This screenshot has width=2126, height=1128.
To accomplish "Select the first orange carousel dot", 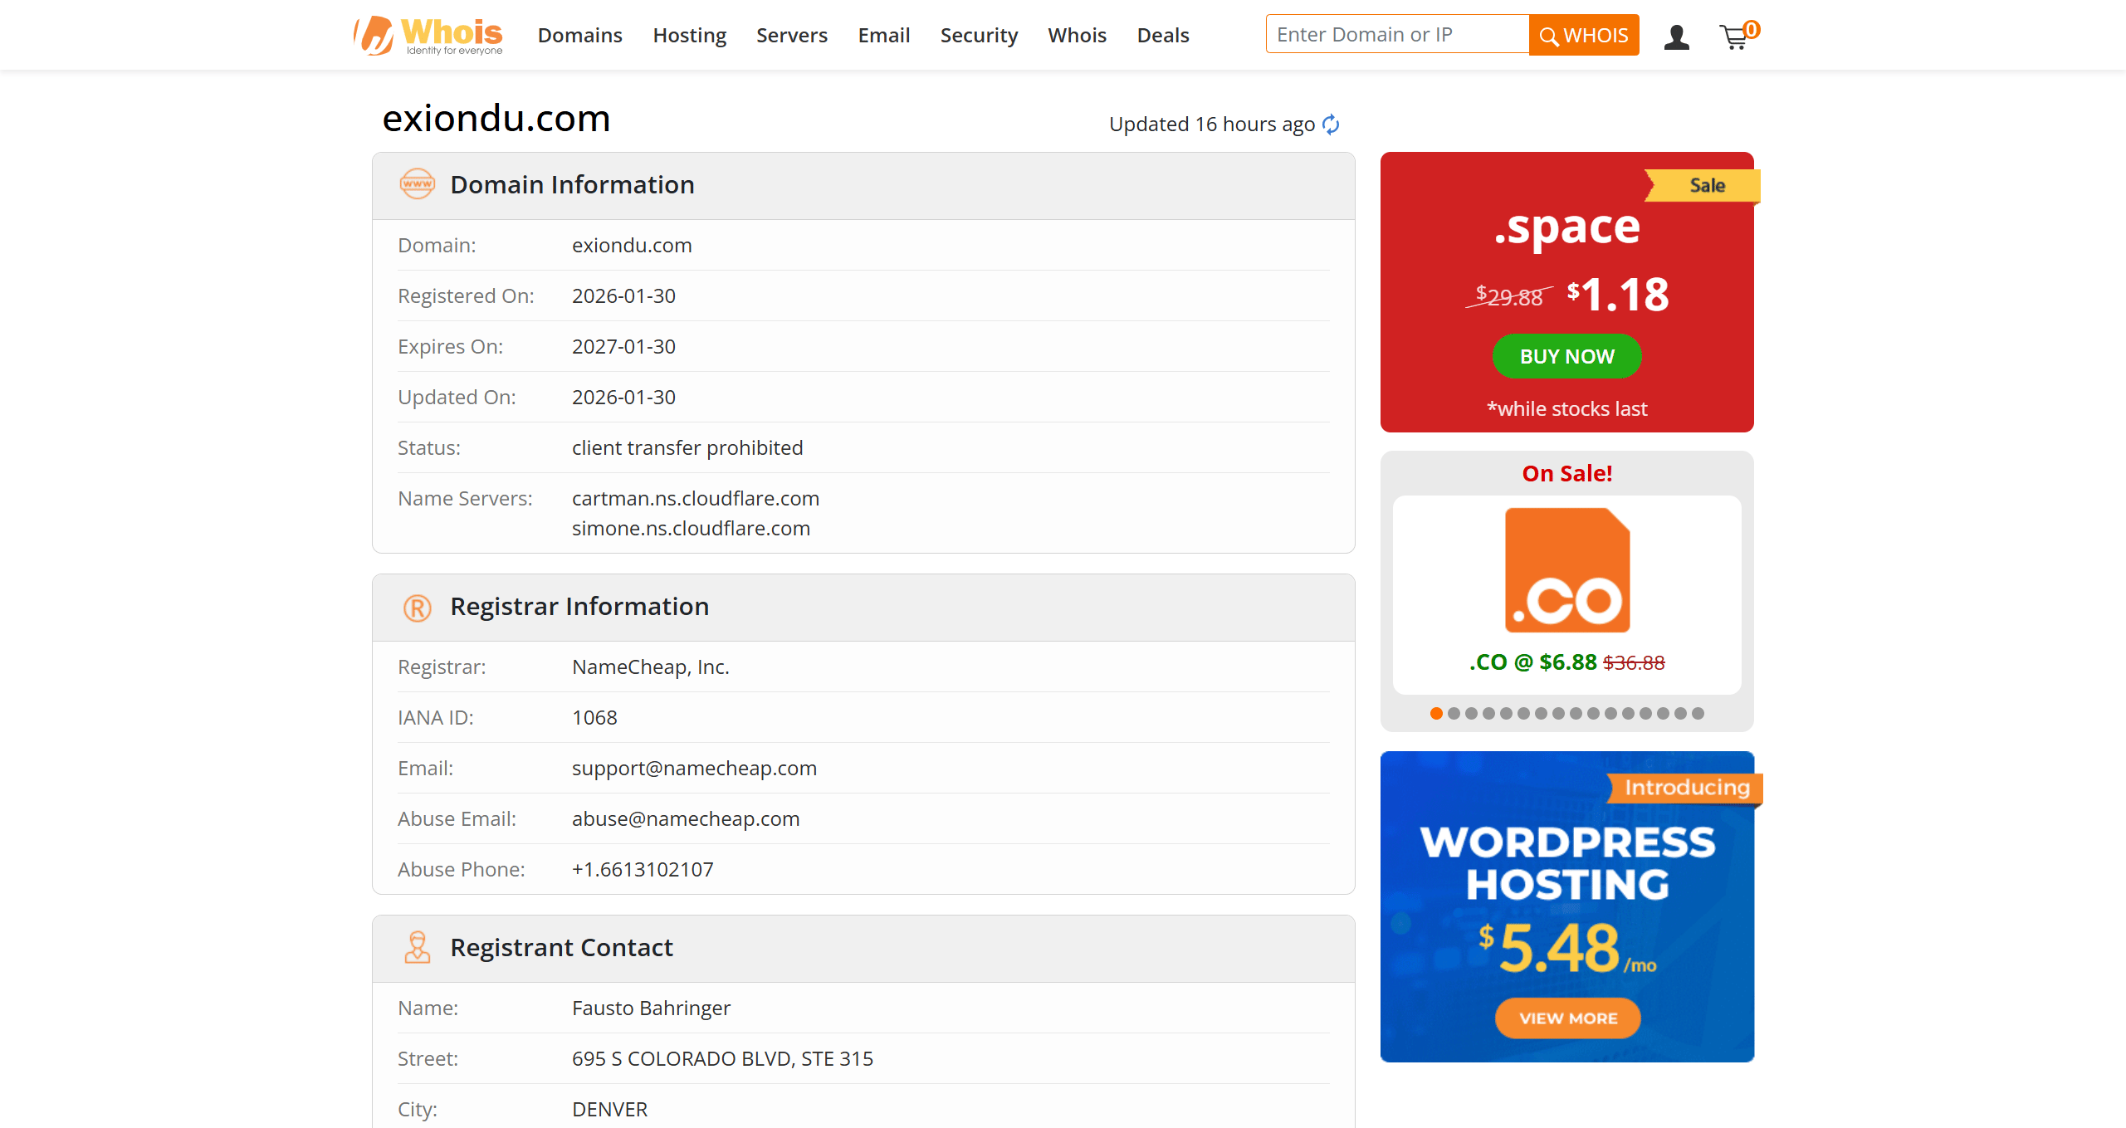I will [x=1436, y=713].
